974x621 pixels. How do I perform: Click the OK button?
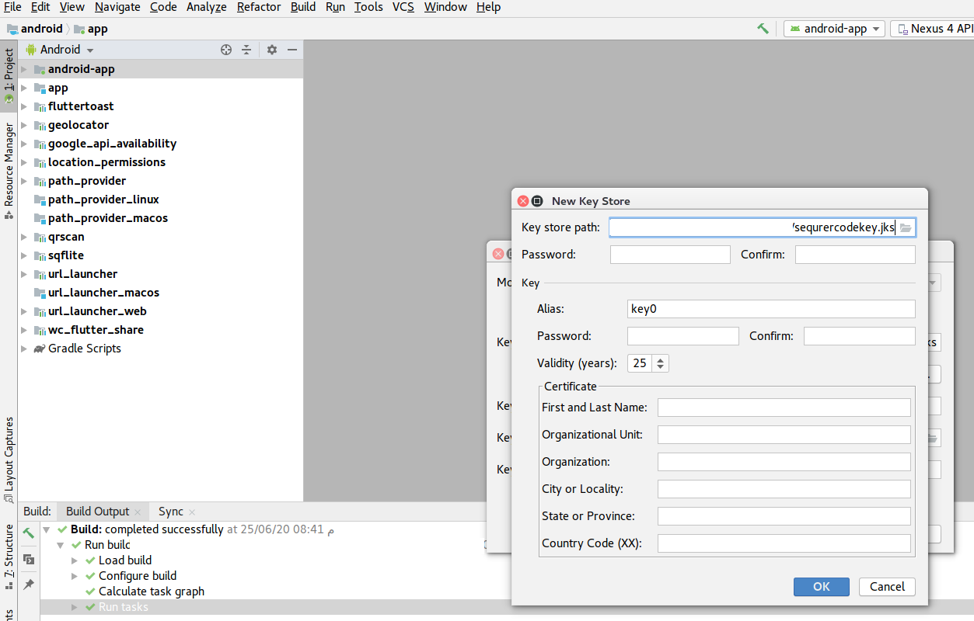pos(821,587)
